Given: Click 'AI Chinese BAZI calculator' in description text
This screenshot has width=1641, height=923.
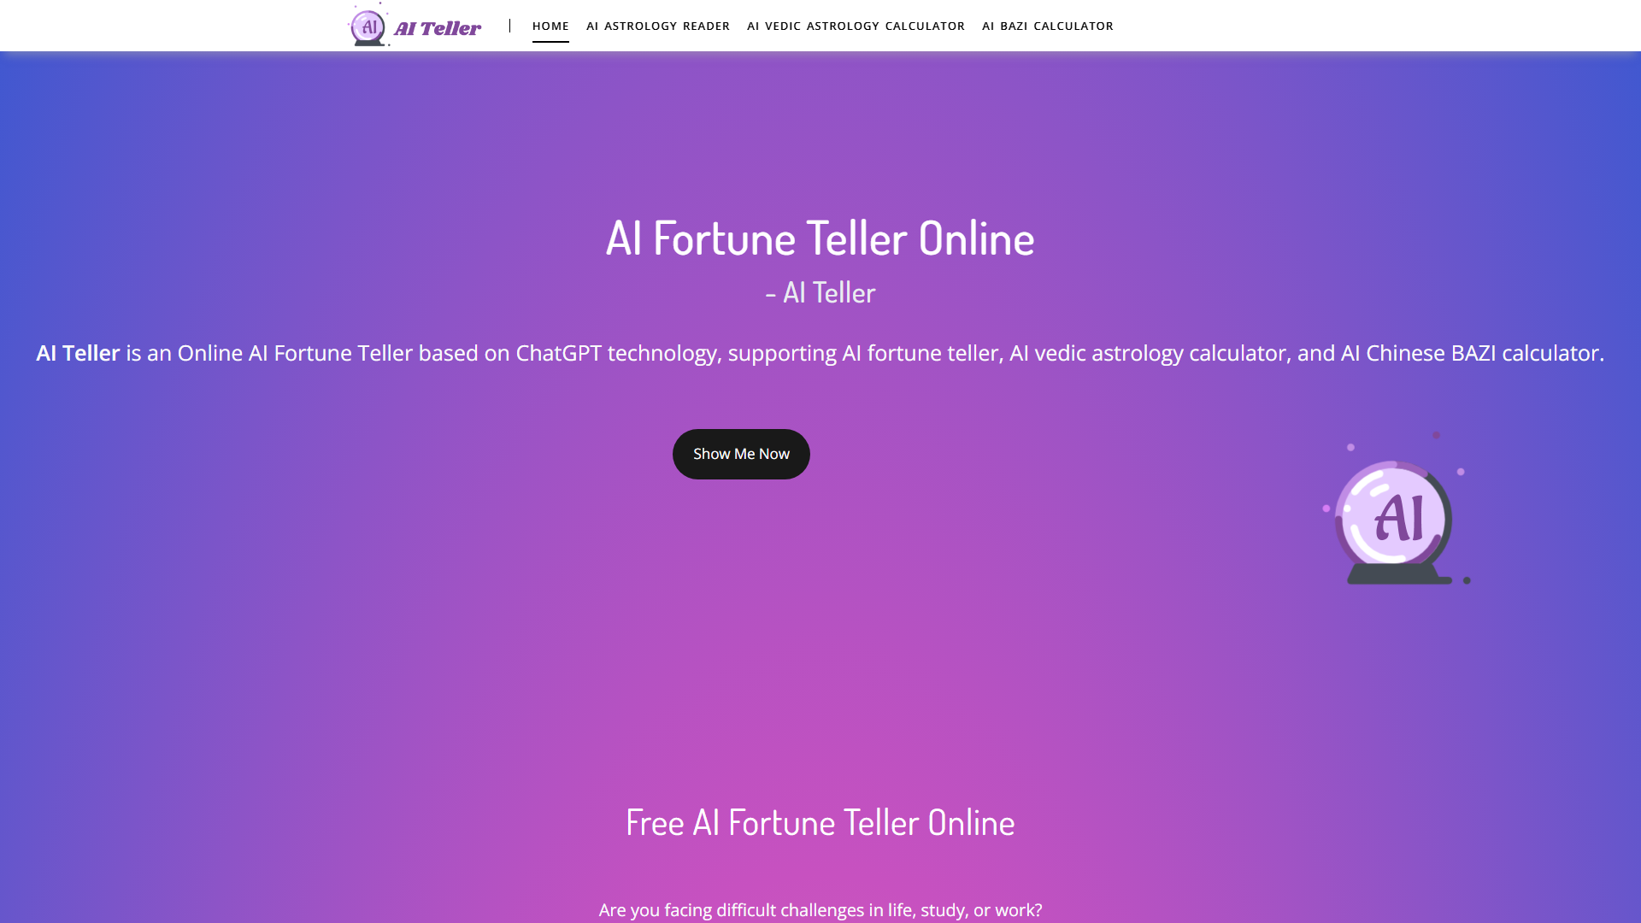Looking at the screenshot, I should tap(1469, 353).
